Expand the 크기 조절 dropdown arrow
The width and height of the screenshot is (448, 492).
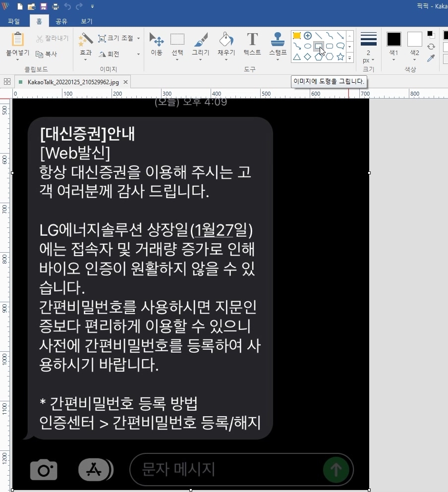tap(138, 38)
